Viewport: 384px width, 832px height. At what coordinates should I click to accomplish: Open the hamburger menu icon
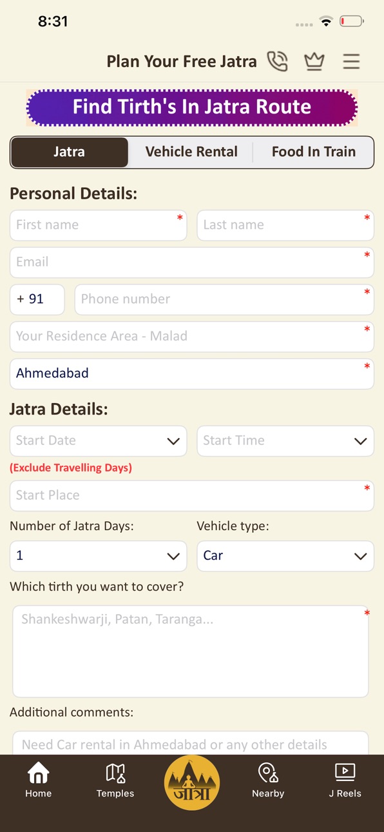click(351, 61)
